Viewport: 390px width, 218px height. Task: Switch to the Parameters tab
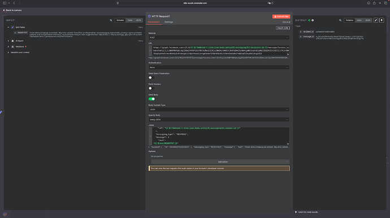[154, 22]
